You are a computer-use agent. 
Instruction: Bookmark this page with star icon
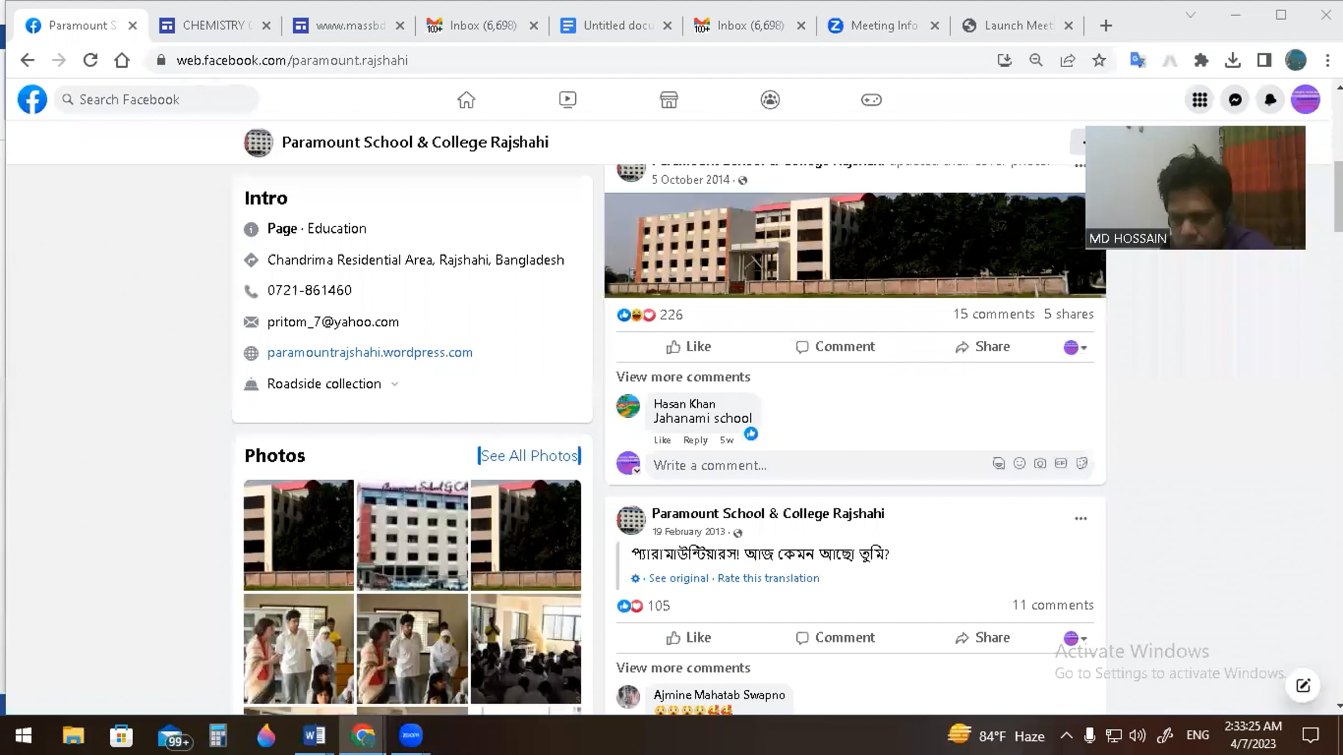(x=1099, y=60)
